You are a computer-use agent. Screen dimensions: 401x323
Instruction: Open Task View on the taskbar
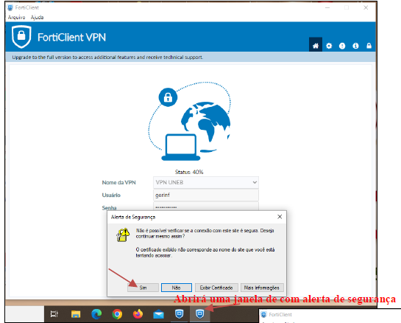click(x=54, y=314)
